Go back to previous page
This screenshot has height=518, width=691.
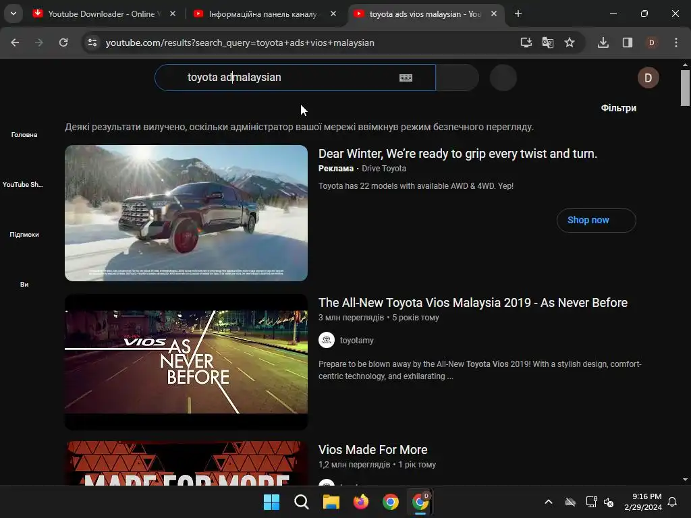coord(15,42)
